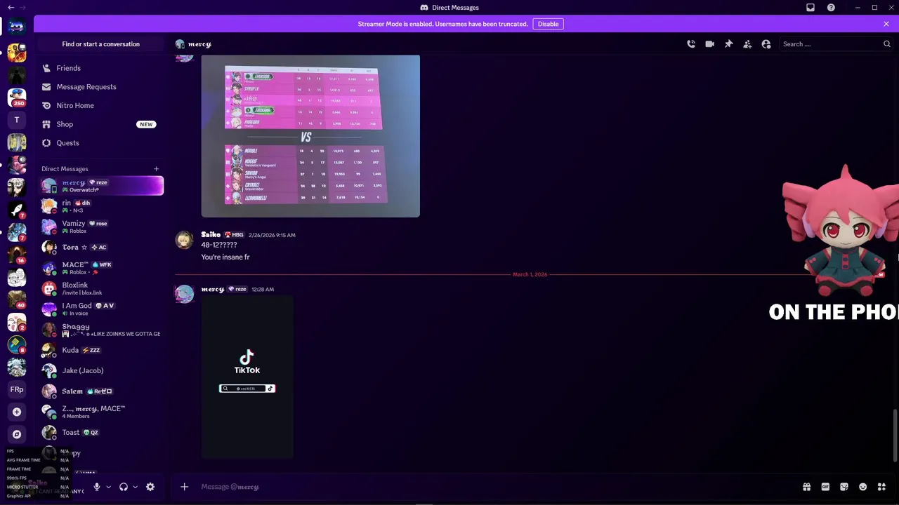
Task: Click the gift icon in message bar
Action: tap(806, 487)
